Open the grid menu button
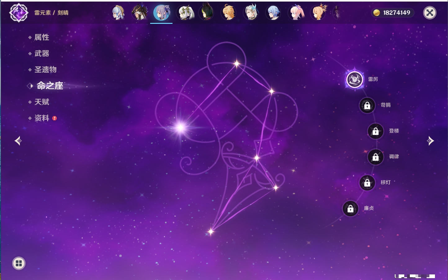448x280 pixels. [x=19, y=263]
